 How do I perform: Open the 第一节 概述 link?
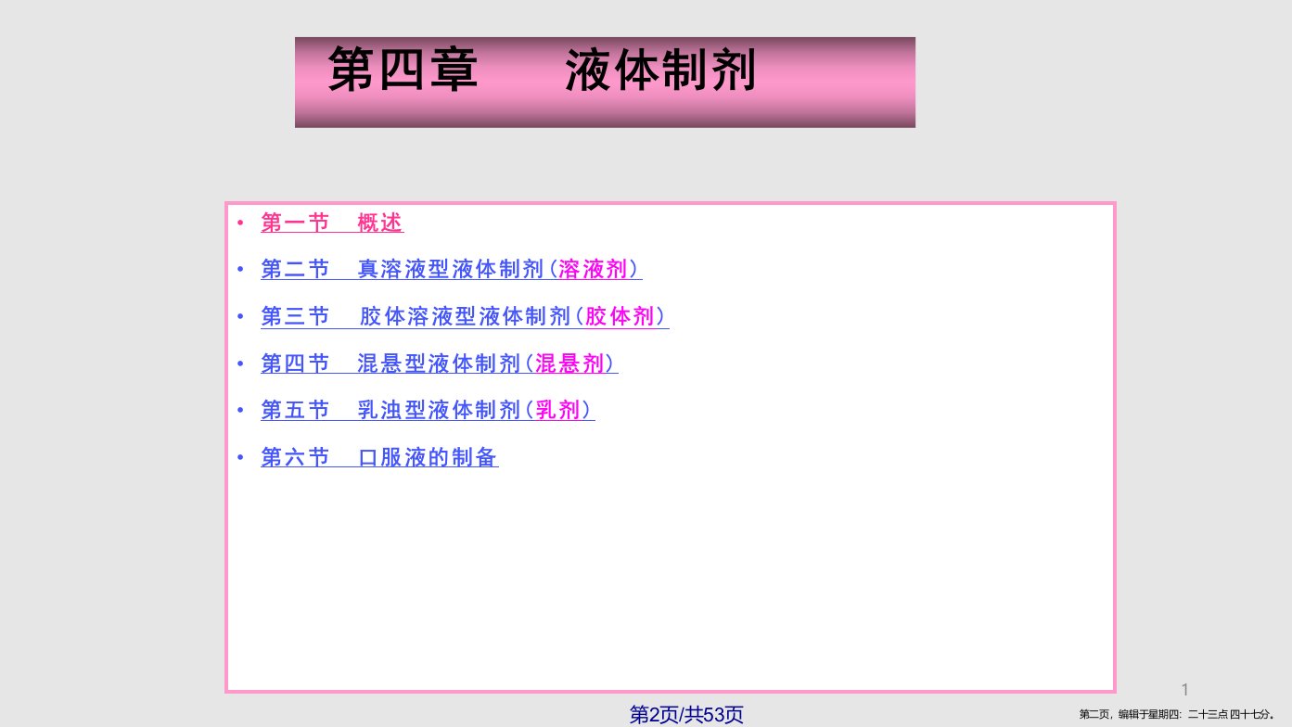point(332,223)
